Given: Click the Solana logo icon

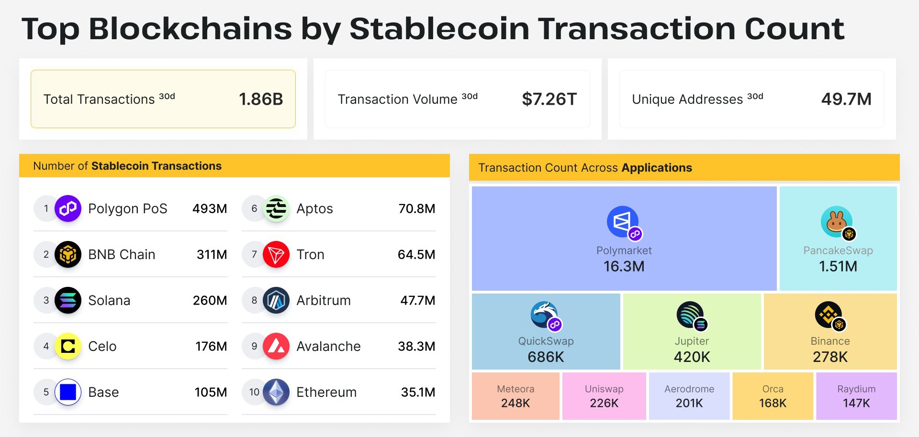Looking at the screenshot, I should pos(68,300).
